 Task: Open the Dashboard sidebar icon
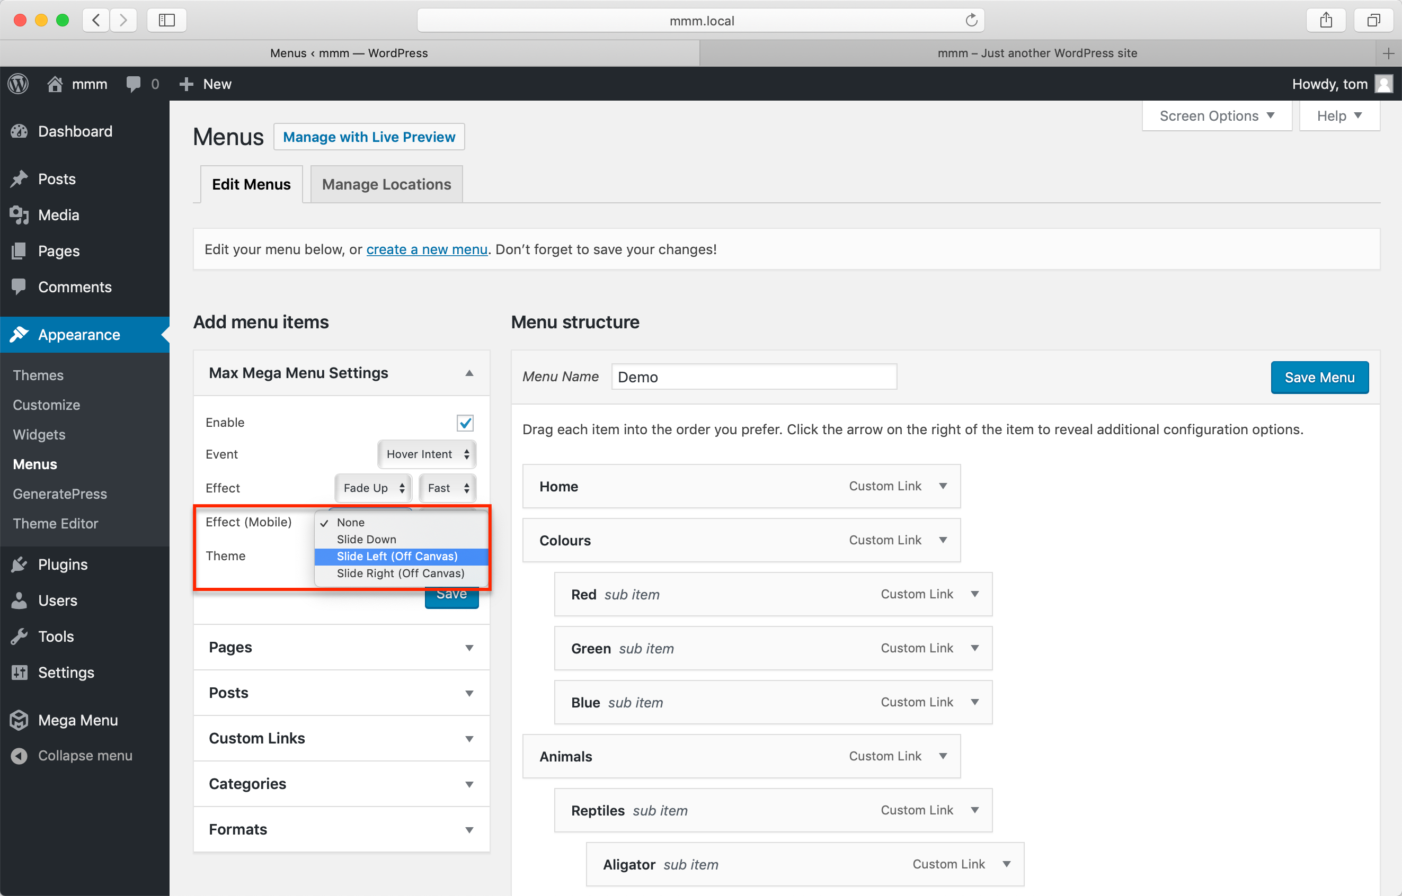click(x=19, y=131)
